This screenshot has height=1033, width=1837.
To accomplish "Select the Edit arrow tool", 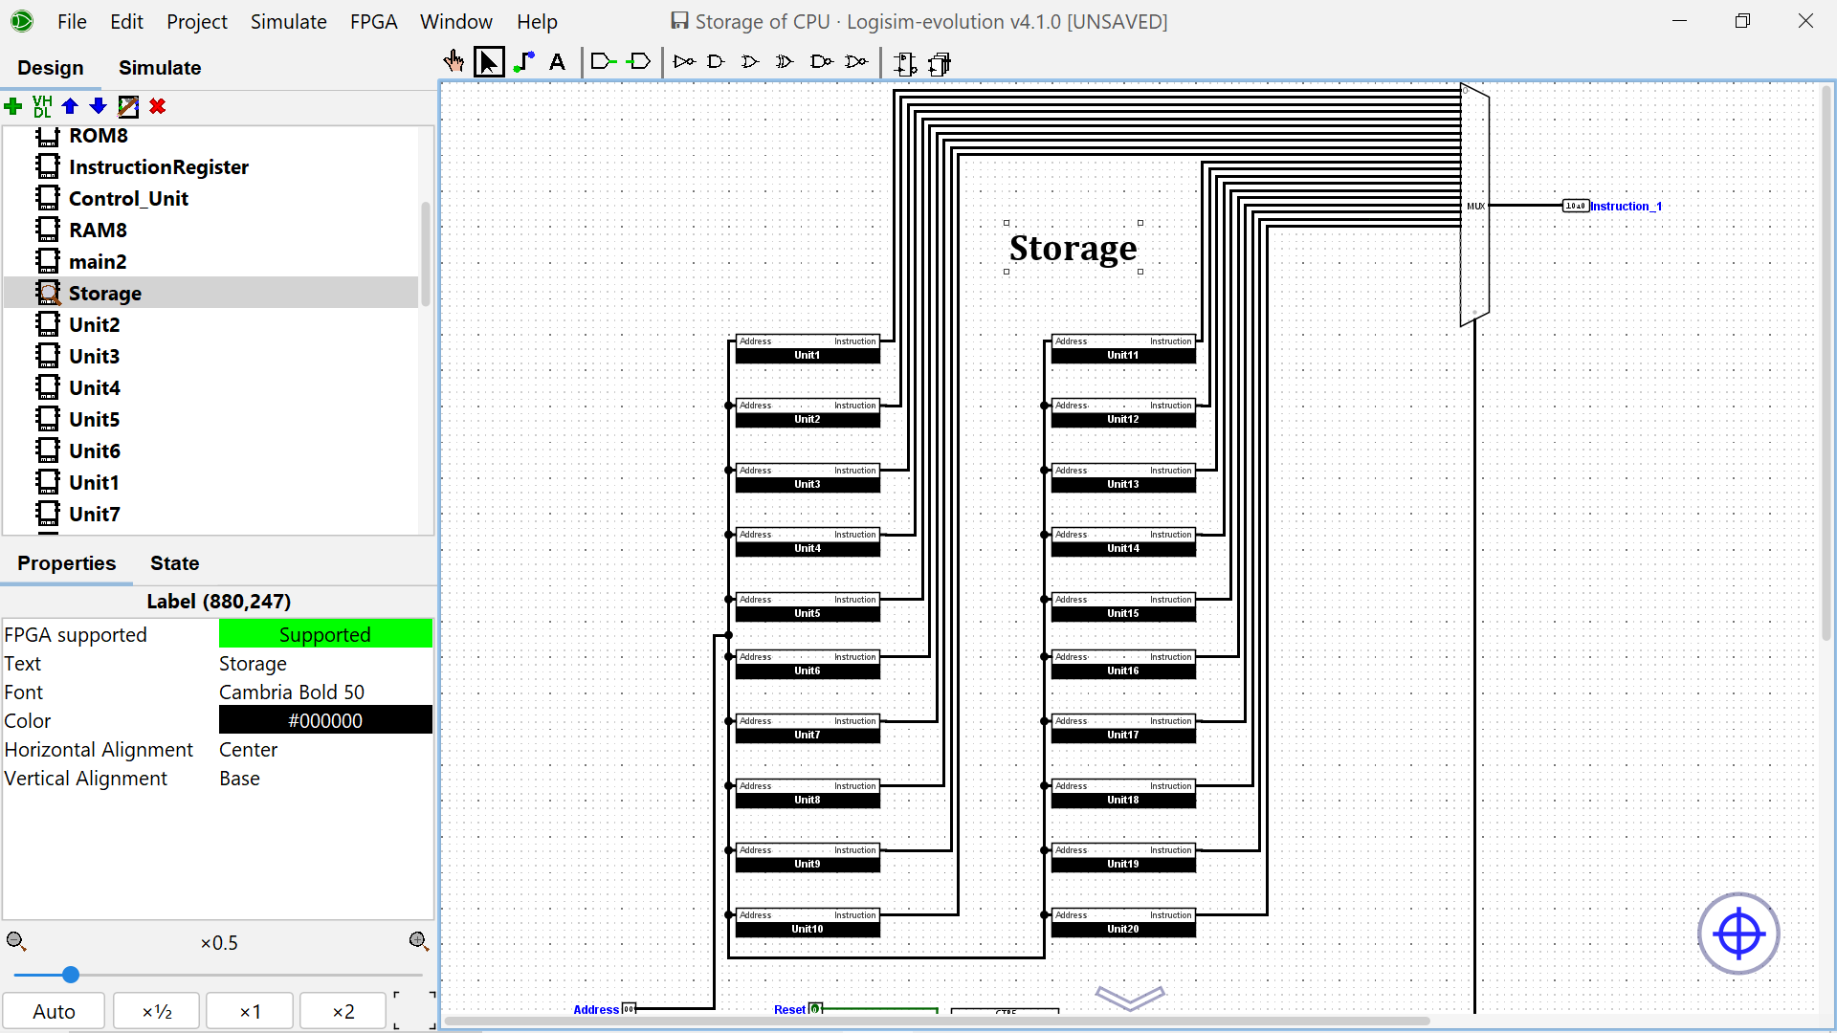I will 489,62.
